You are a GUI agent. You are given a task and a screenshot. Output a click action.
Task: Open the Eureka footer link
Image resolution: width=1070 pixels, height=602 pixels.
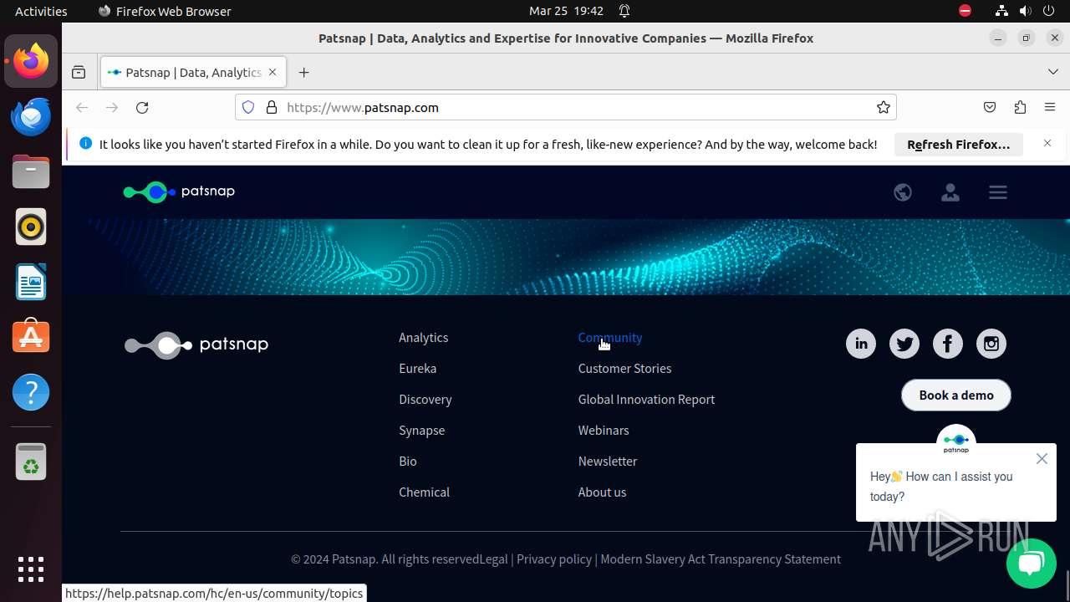418,369
